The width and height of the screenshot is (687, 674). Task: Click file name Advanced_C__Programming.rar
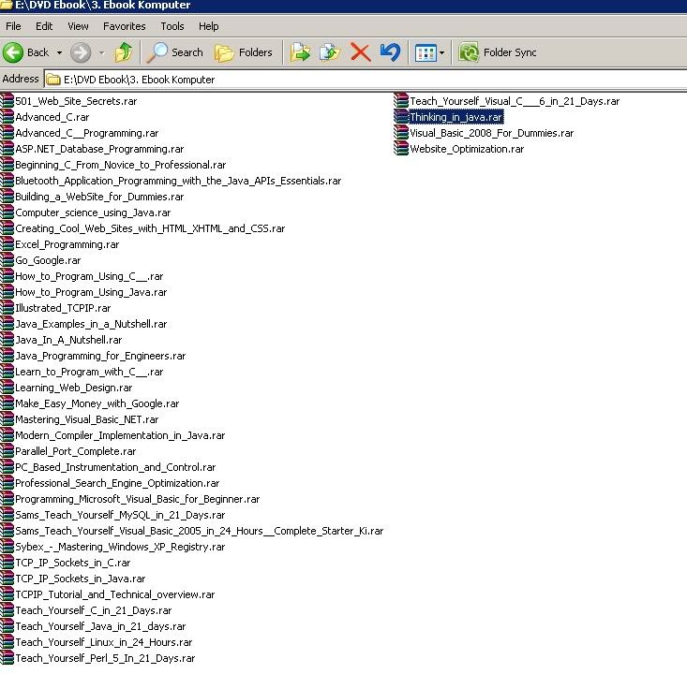[x=87, y=133]
